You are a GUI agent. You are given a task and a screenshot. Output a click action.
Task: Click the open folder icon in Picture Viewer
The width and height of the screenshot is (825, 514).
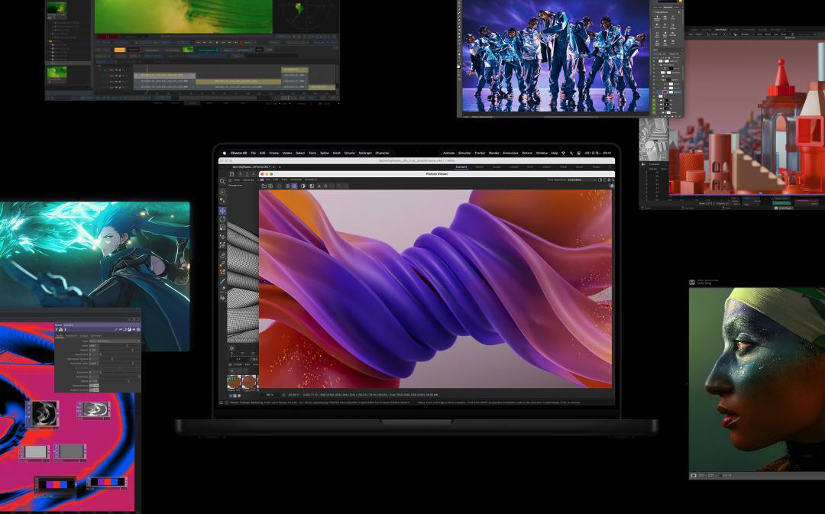(264, 186)
